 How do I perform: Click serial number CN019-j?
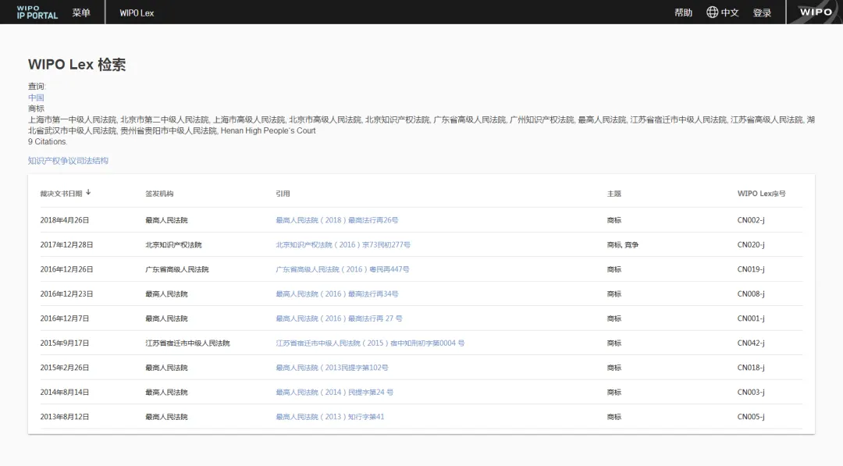(x=751, y=269)
